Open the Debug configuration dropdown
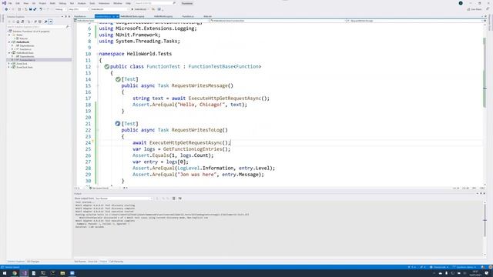Viewport: 493px width, 277px height. [x=60, y=9]
